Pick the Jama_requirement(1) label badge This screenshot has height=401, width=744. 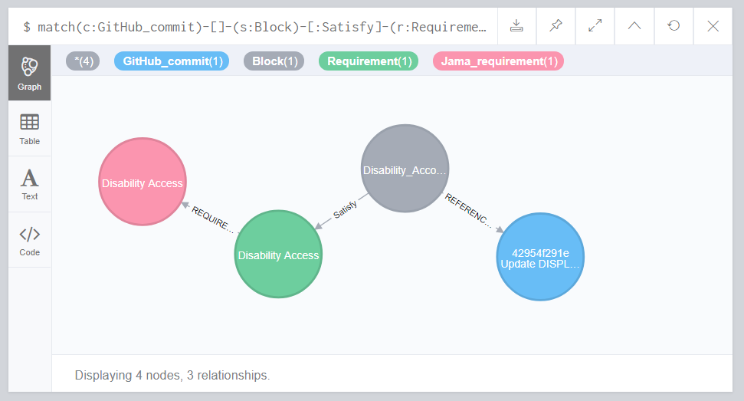[498, 61]
